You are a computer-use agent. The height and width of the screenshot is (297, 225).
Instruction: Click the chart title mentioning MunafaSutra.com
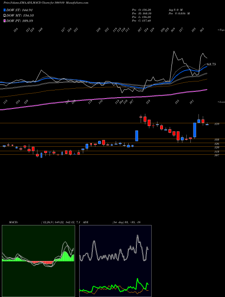[x=46, y=3]
